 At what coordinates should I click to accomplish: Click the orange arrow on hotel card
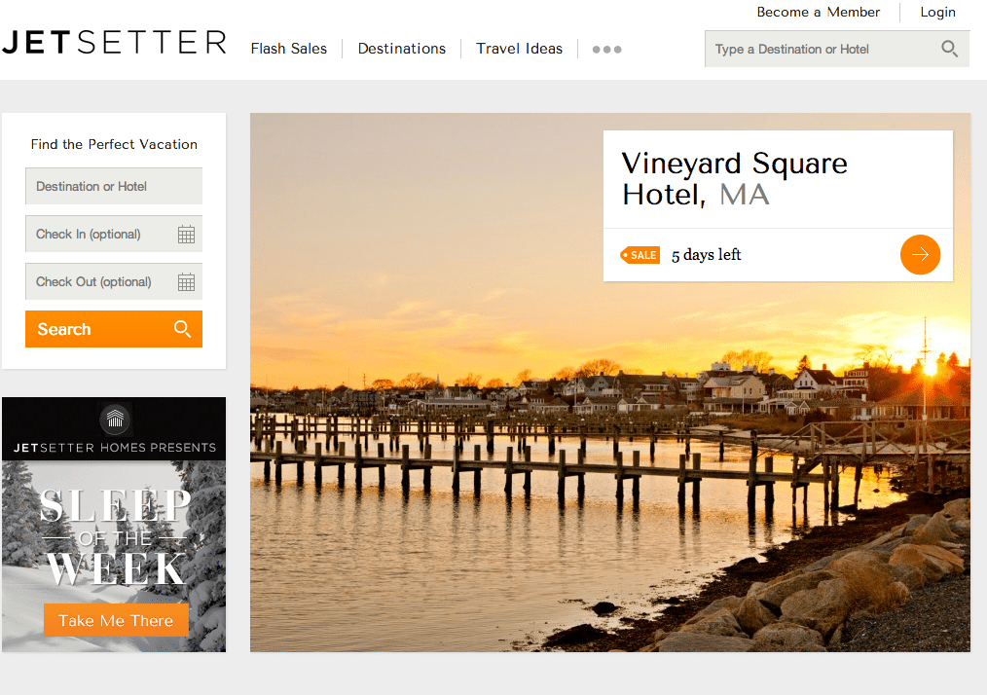click(920, 254)
